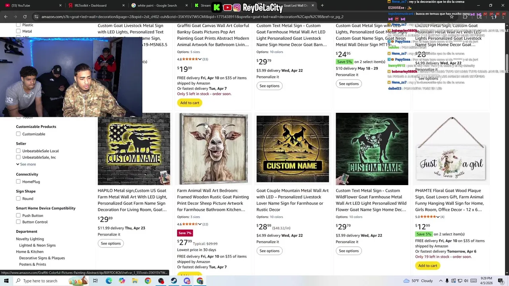The image size is (509, 286).
Task: Open Decorative Signs & Plaques department
Action: pyautogui.click(x=42, y=258)
